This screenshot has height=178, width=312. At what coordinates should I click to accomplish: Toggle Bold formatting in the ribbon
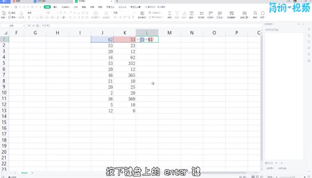point(29,18)
